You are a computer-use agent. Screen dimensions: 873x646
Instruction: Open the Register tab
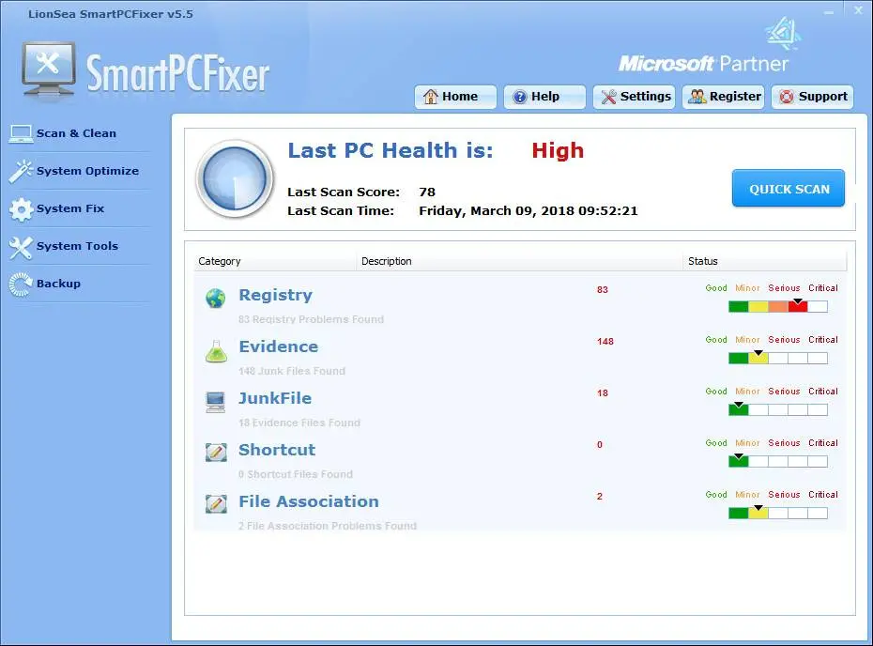coord(723,97)
